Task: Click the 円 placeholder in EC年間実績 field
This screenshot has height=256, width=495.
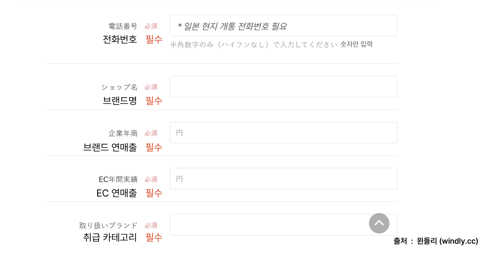Action: (x=180, y=178)
